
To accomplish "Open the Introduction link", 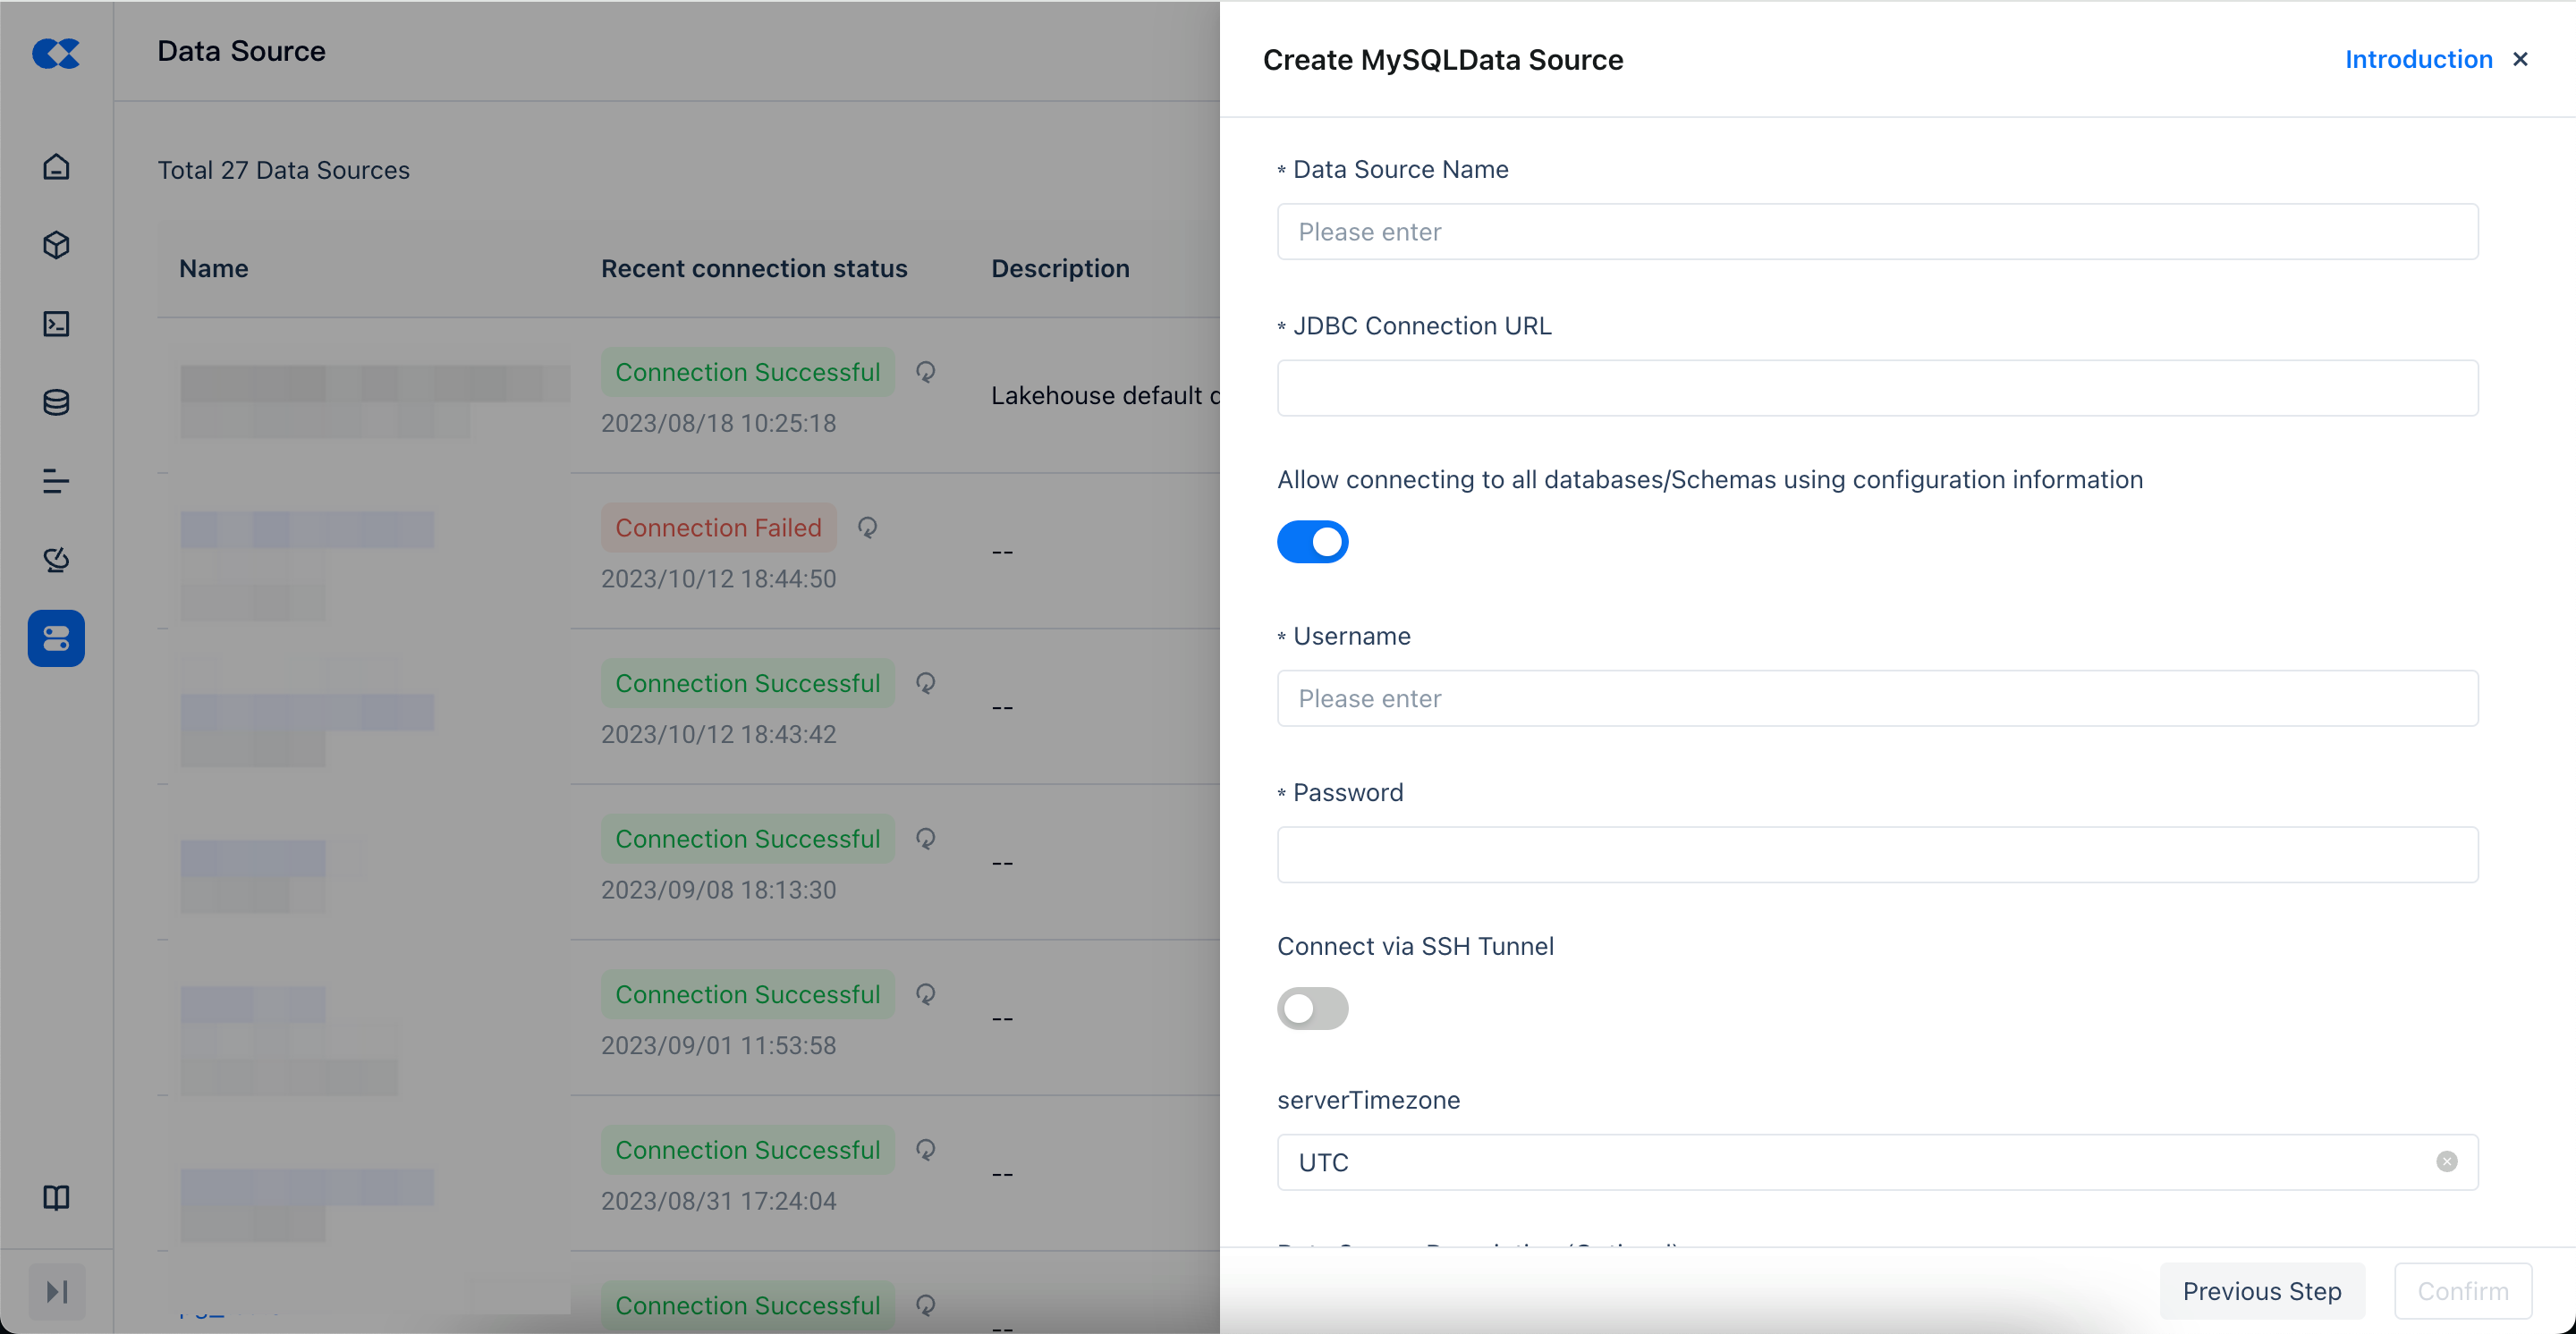I will pos(2418,60).
